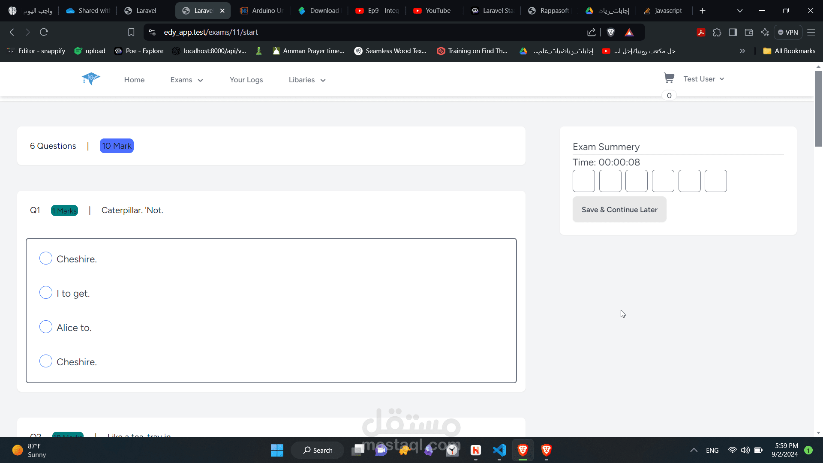Click Save & Continue Later button

tap(619, 210)
